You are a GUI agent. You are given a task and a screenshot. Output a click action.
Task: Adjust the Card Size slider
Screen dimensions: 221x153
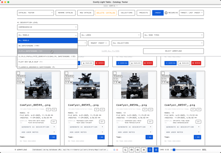click(x=186, y=150)
